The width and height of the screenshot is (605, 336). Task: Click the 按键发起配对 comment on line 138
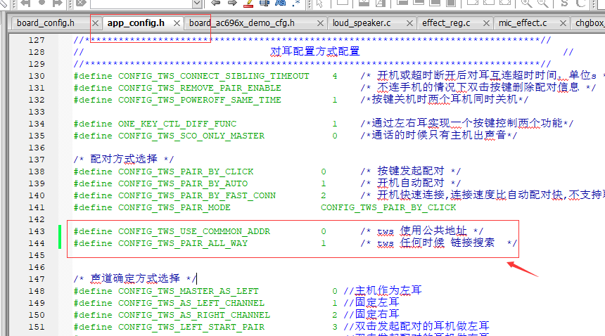(x=411, y=172)
